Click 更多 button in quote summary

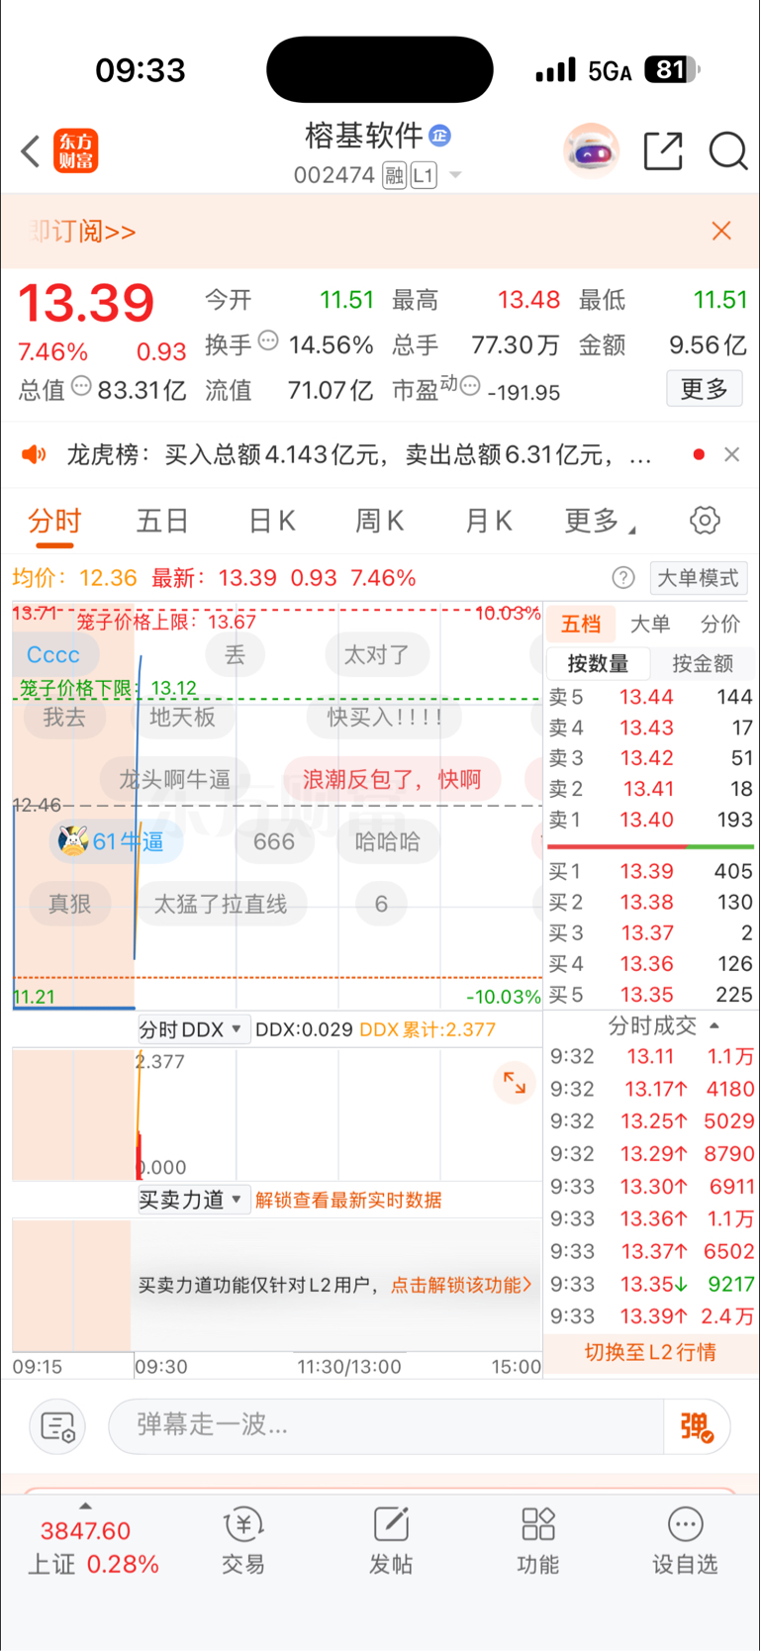705,389
